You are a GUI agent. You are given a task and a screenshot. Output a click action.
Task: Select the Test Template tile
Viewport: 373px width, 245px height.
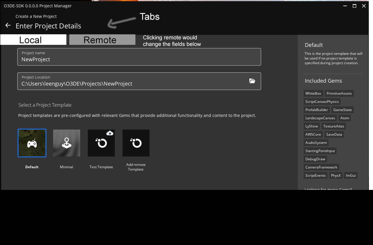[x=101, y=143]
